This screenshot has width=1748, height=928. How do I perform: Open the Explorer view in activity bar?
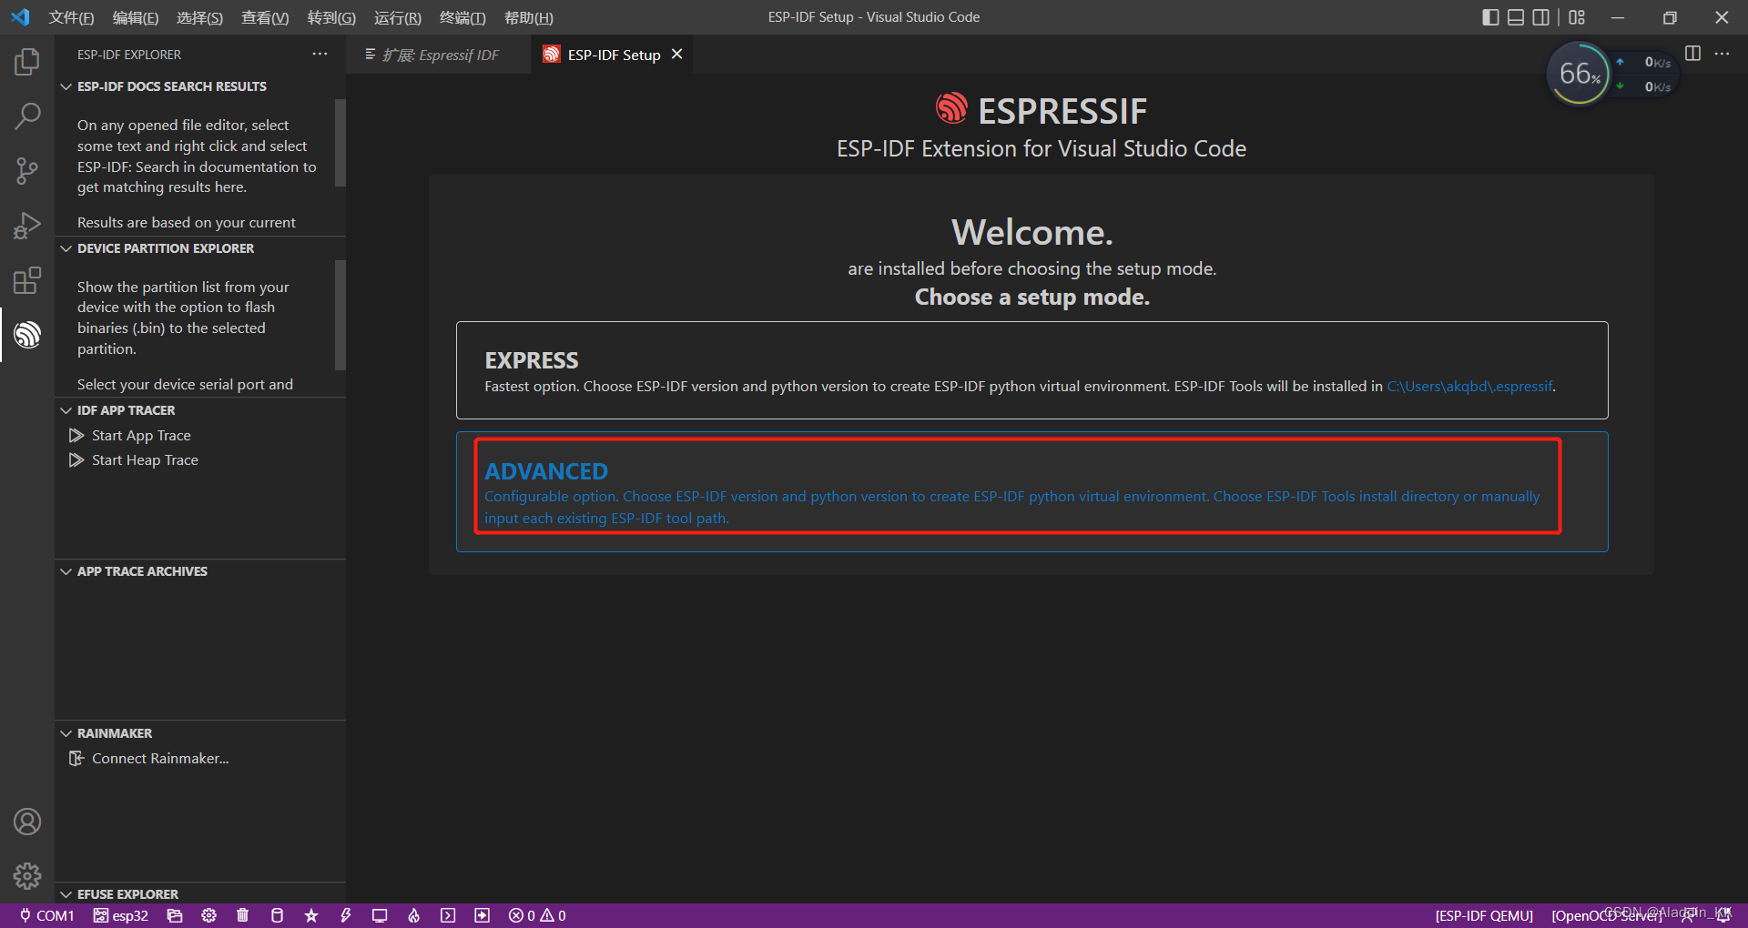click(x=27, y=62)
